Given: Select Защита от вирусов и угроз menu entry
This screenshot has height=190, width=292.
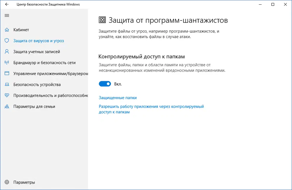Looking at the screenshot, I should [x=38, y=41].
